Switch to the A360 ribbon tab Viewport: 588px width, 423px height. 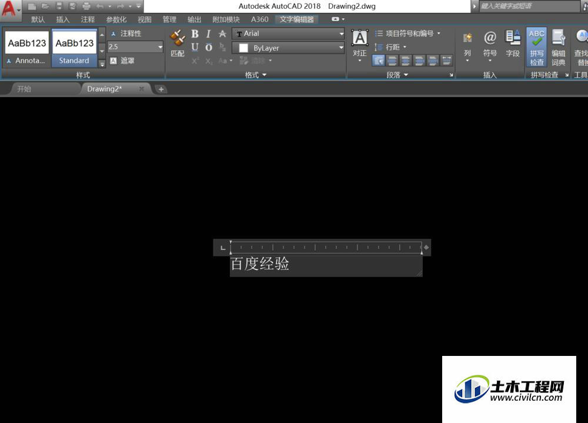click(x=259, y=19)
